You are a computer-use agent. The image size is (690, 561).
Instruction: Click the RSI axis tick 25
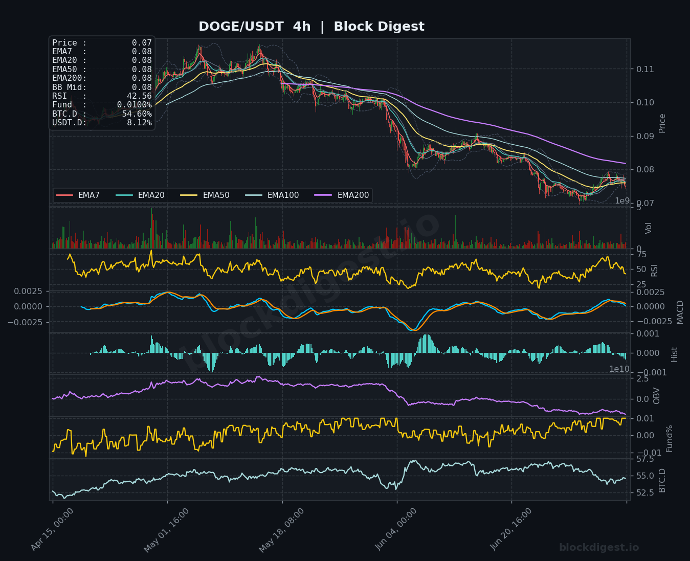[641, 285]
